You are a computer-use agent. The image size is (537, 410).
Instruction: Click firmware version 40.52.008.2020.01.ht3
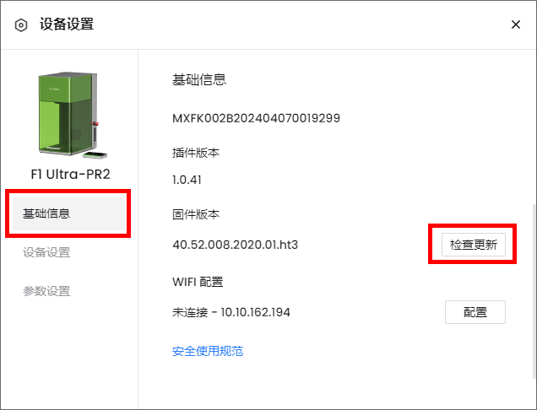235,245
